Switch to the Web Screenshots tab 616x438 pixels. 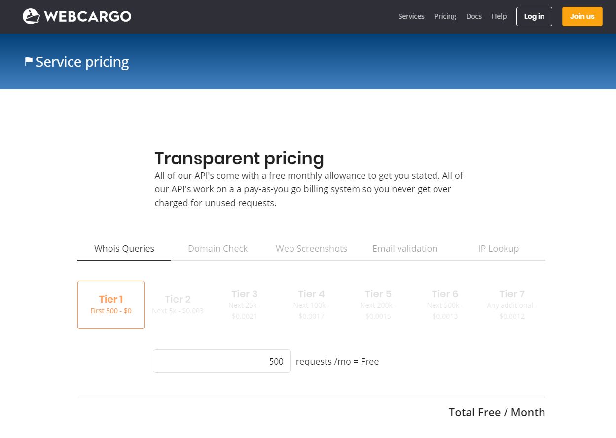point(311,248)
